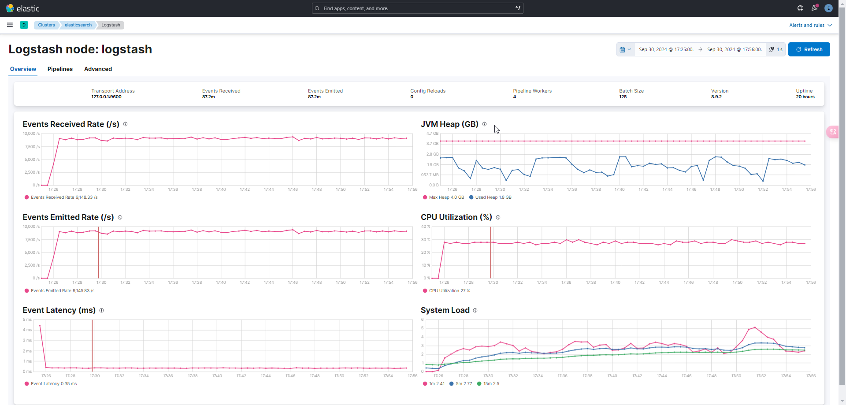This screenshot has height=405, width=846.
Task: Click the info icon beside System Load
Action: coord(475,310)
